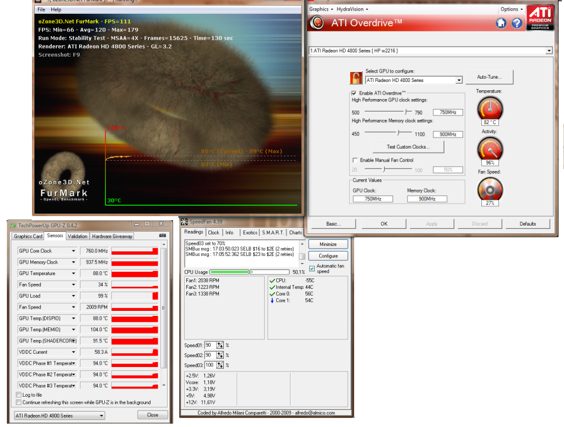
Task: Click the Internal Temp checkmark icon
Action: 272,287
